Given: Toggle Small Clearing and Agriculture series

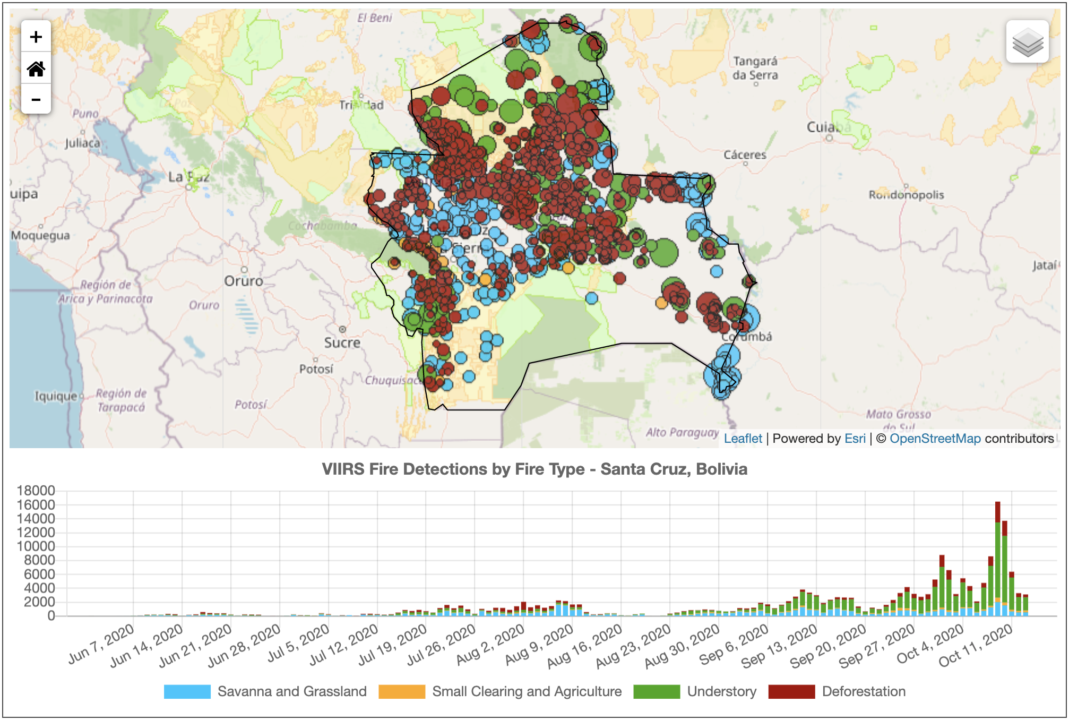Looking at the screenshot, I should tap(527, 691).
